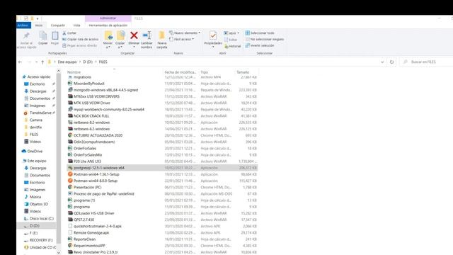Select Acceso rápido in navigation pane
The width and height of the screenshot is (453, 255).
click(36, 77)
